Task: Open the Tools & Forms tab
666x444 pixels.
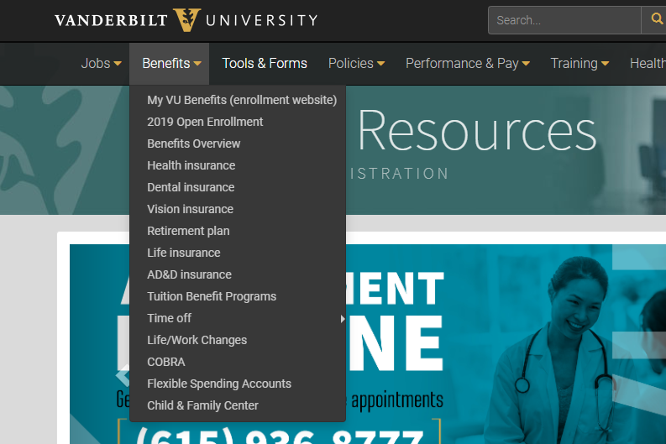Action: tap(265, 63)
